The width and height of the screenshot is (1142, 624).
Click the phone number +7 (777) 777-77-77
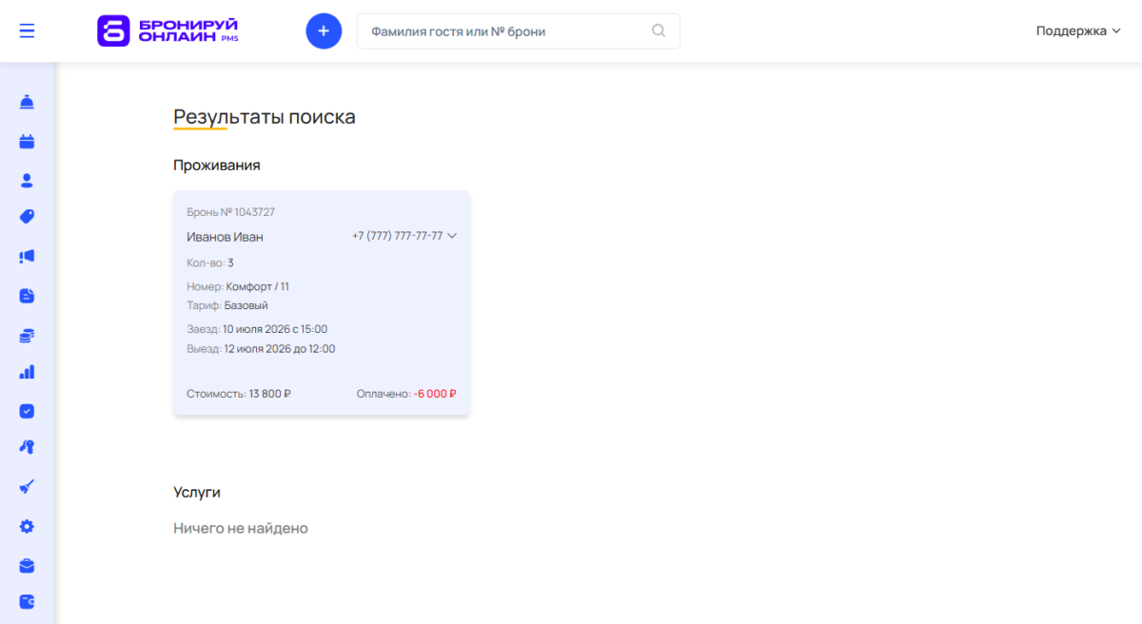tap(397, 236)
